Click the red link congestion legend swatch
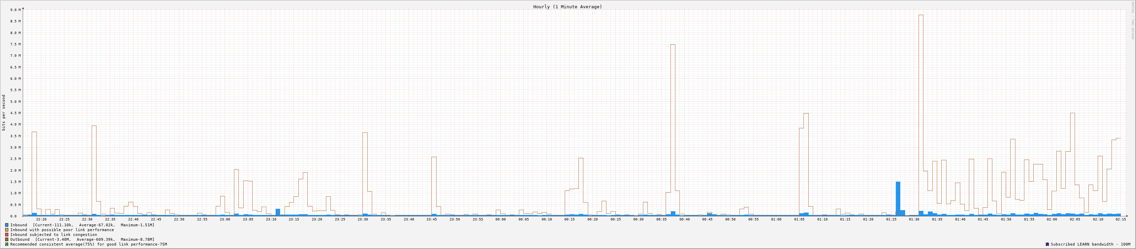The height and width of the screenshot is (249, 1136). coord(7,235)
